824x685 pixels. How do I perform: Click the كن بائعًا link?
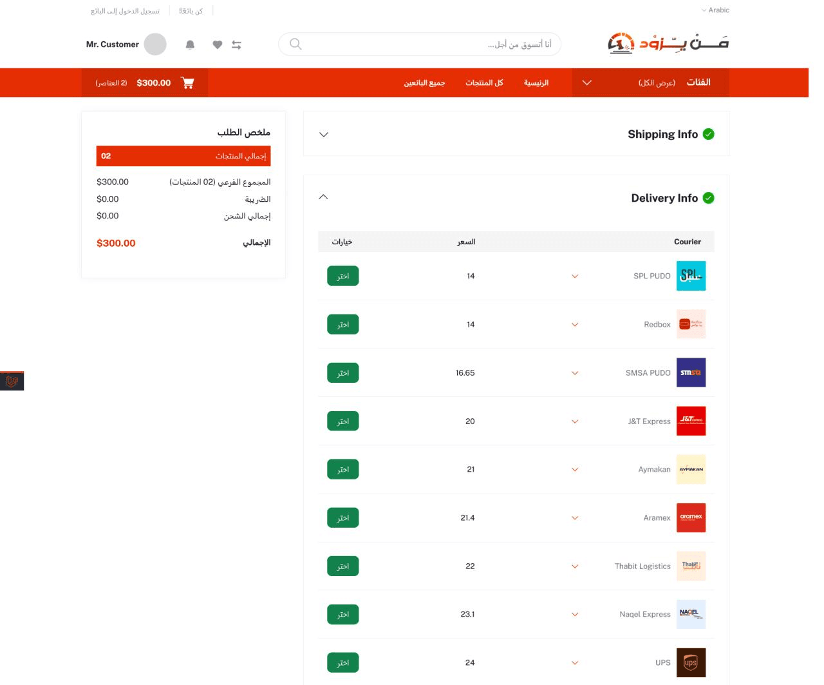pos(191,11)
